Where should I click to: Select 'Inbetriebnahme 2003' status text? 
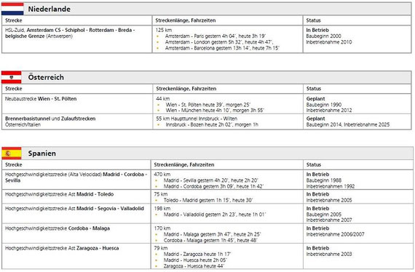pyautogui.click(x=329, y=255)
